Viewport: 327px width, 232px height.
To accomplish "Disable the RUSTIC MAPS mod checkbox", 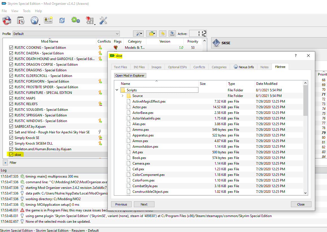I will click(11, 98).
